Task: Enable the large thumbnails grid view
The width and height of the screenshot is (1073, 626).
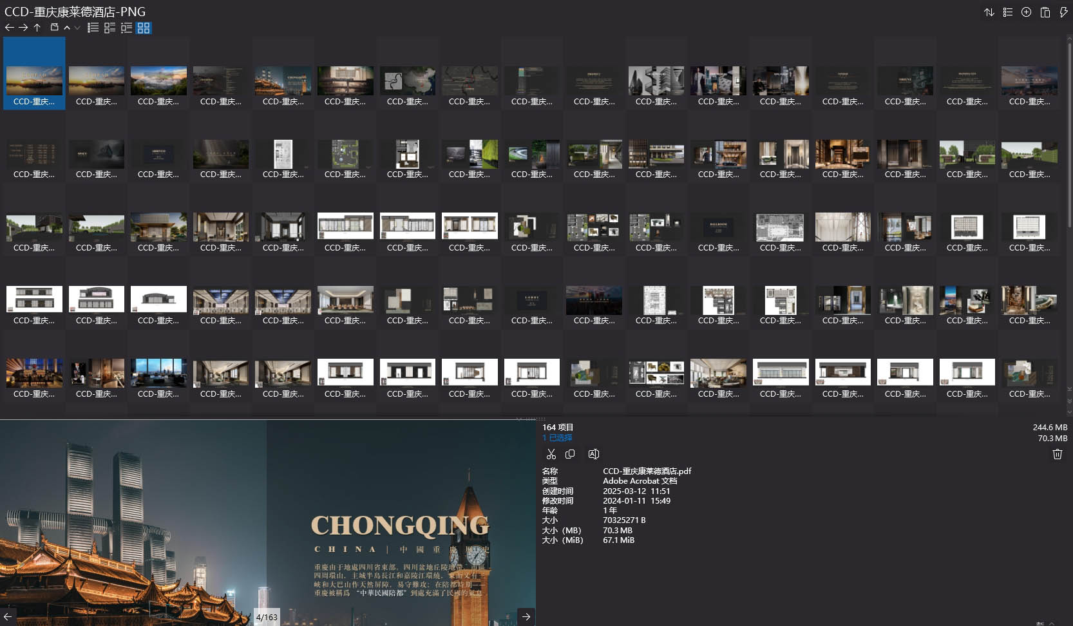Action: 144,28
